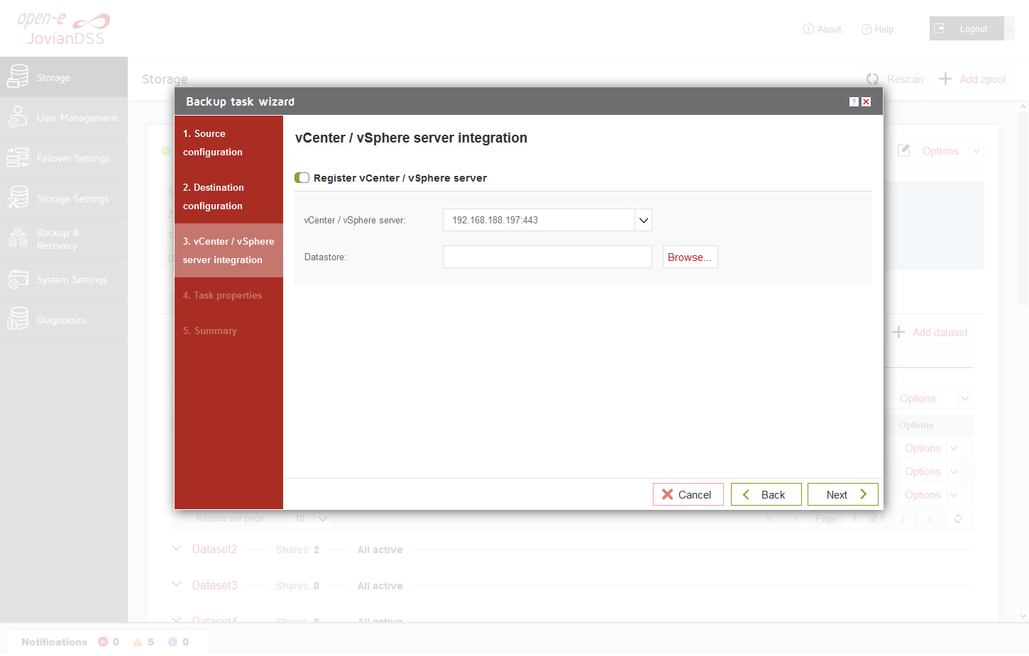Click the Datastore input field
This screenshot has height=656, width=1029.
tap(547, 257)
